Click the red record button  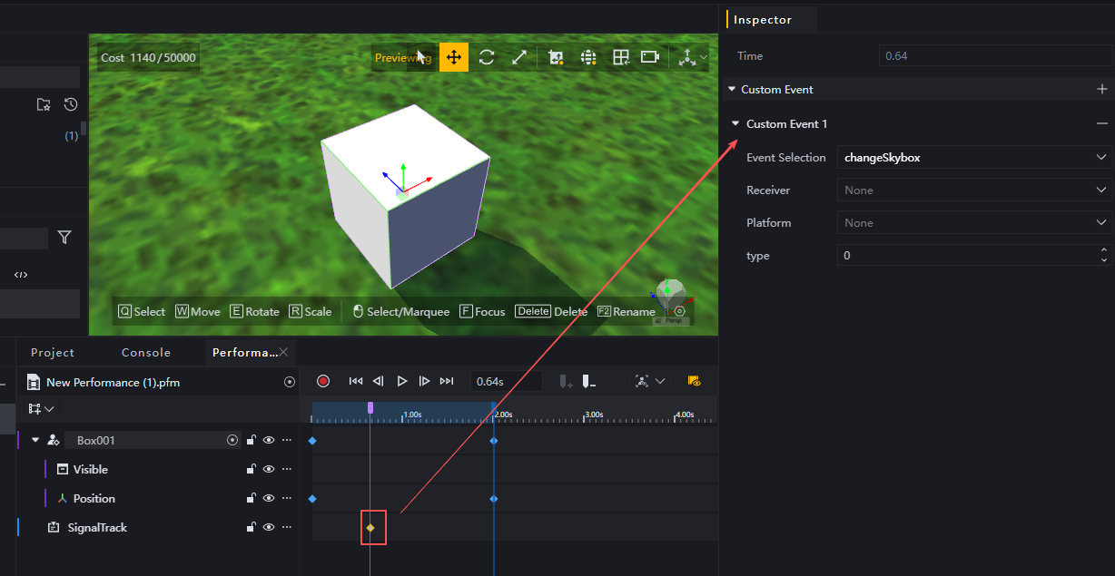[322, 382]
